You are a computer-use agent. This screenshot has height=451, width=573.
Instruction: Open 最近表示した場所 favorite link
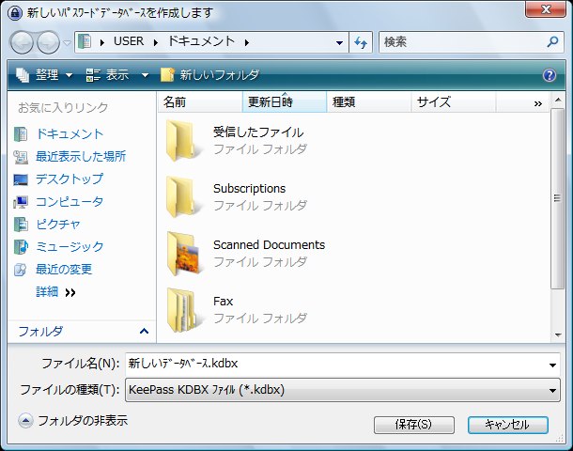(x=81, y=156)
